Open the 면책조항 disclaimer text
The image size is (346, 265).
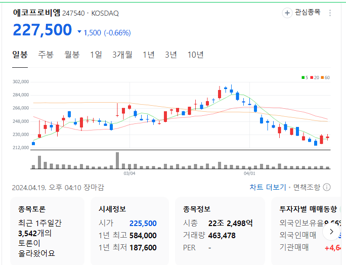click(x=307, y=187)
